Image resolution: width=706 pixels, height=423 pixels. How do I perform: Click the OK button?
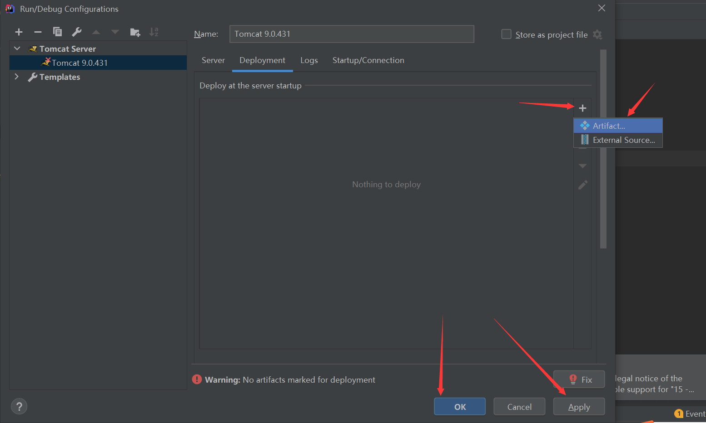[x=460, y=407]
